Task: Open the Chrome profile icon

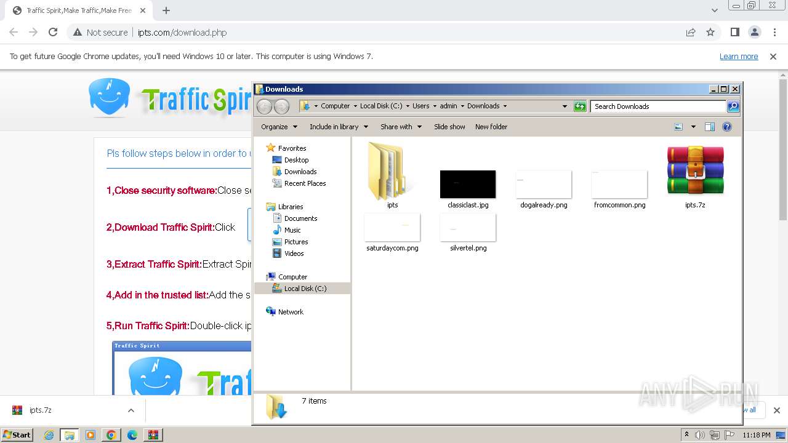Action: point(755,33)
